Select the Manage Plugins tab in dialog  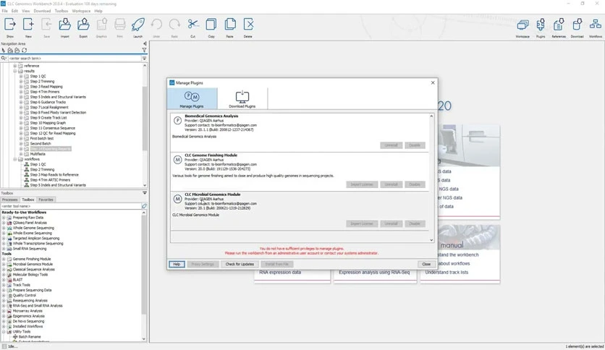[192, 98]
